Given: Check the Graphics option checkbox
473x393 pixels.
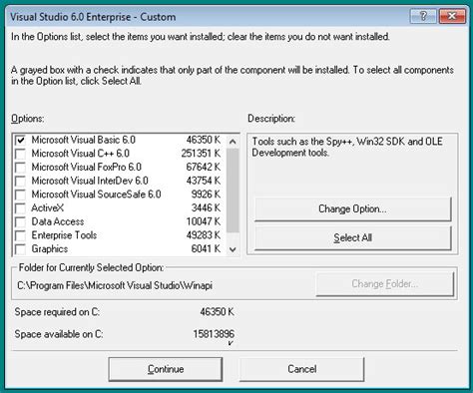Looking at the screenshot, I should pos(20,249).
